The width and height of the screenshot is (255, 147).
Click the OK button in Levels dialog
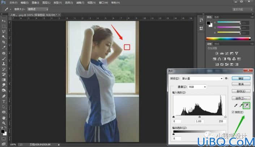point(241,78)
